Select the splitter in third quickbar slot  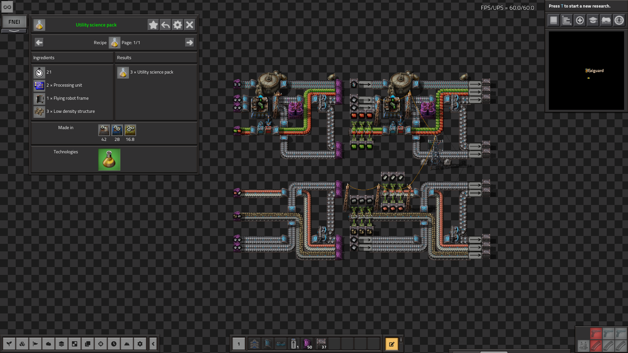[x=281, y=344]
